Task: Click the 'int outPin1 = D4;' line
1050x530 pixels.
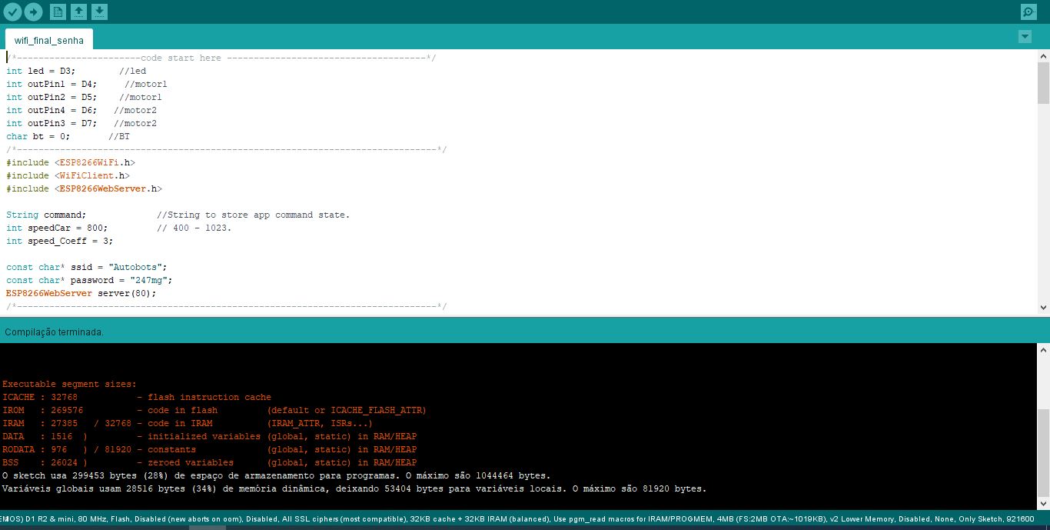Action: click(x=87, y=84)
